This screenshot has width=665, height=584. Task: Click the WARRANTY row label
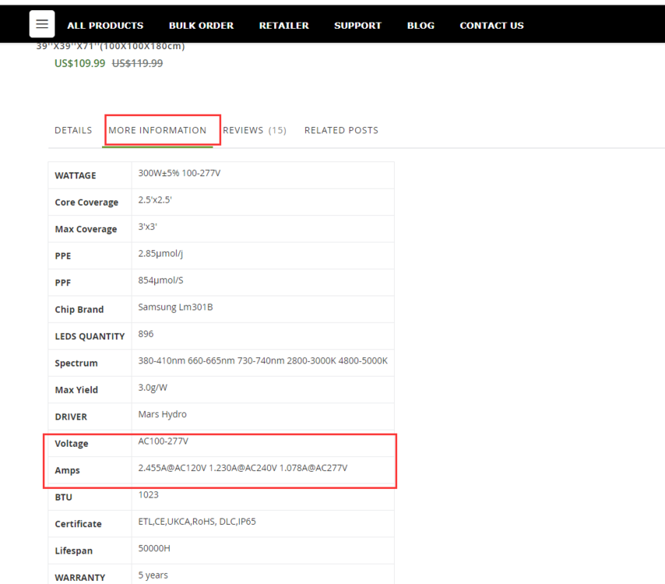[x=79, y=578]
